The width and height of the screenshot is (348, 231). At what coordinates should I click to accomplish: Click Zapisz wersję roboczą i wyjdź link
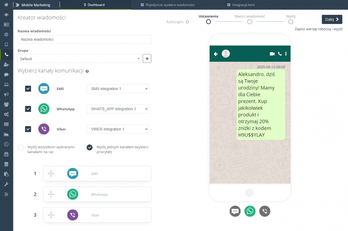tap(318, 29)
